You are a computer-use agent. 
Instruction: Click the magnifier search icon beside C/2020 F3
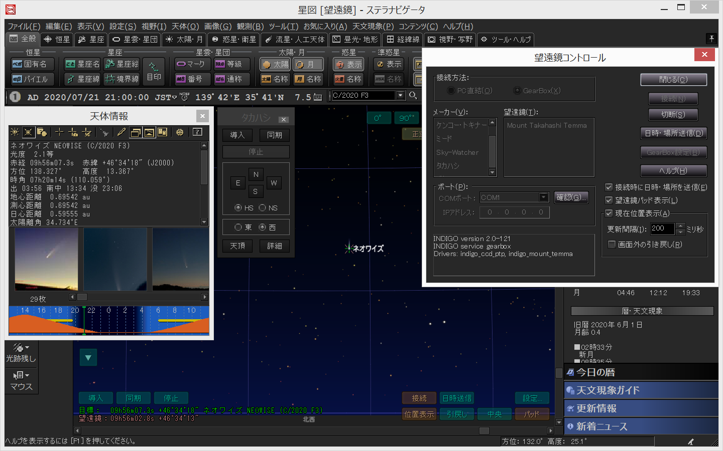413,95
